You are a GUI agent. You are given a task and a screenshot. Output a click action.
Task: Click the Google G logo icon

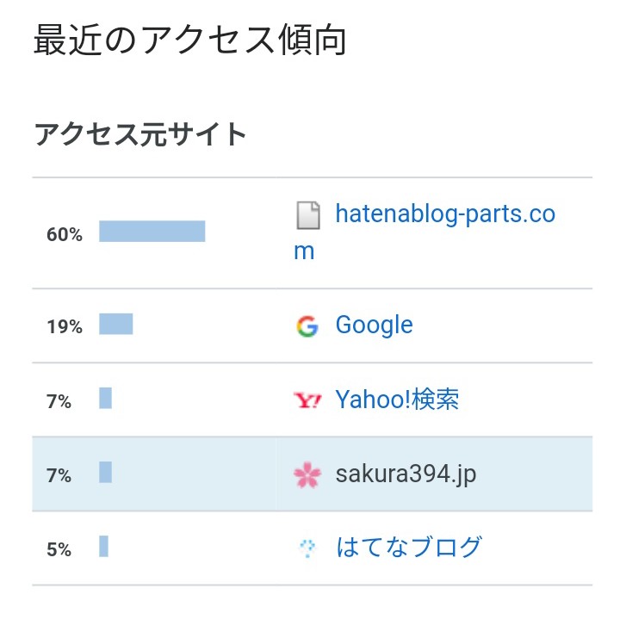(x=307, y=326)
